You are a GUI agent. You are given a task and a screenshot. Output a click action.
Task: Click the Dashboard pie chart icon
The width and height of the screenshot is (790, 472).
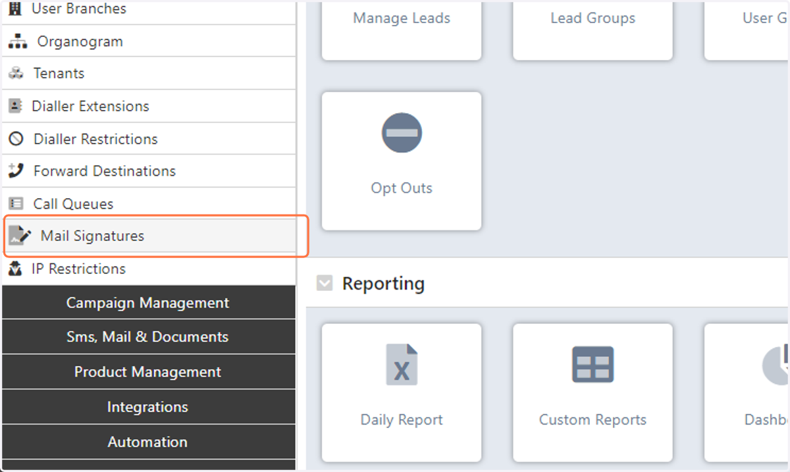point(776,365)
